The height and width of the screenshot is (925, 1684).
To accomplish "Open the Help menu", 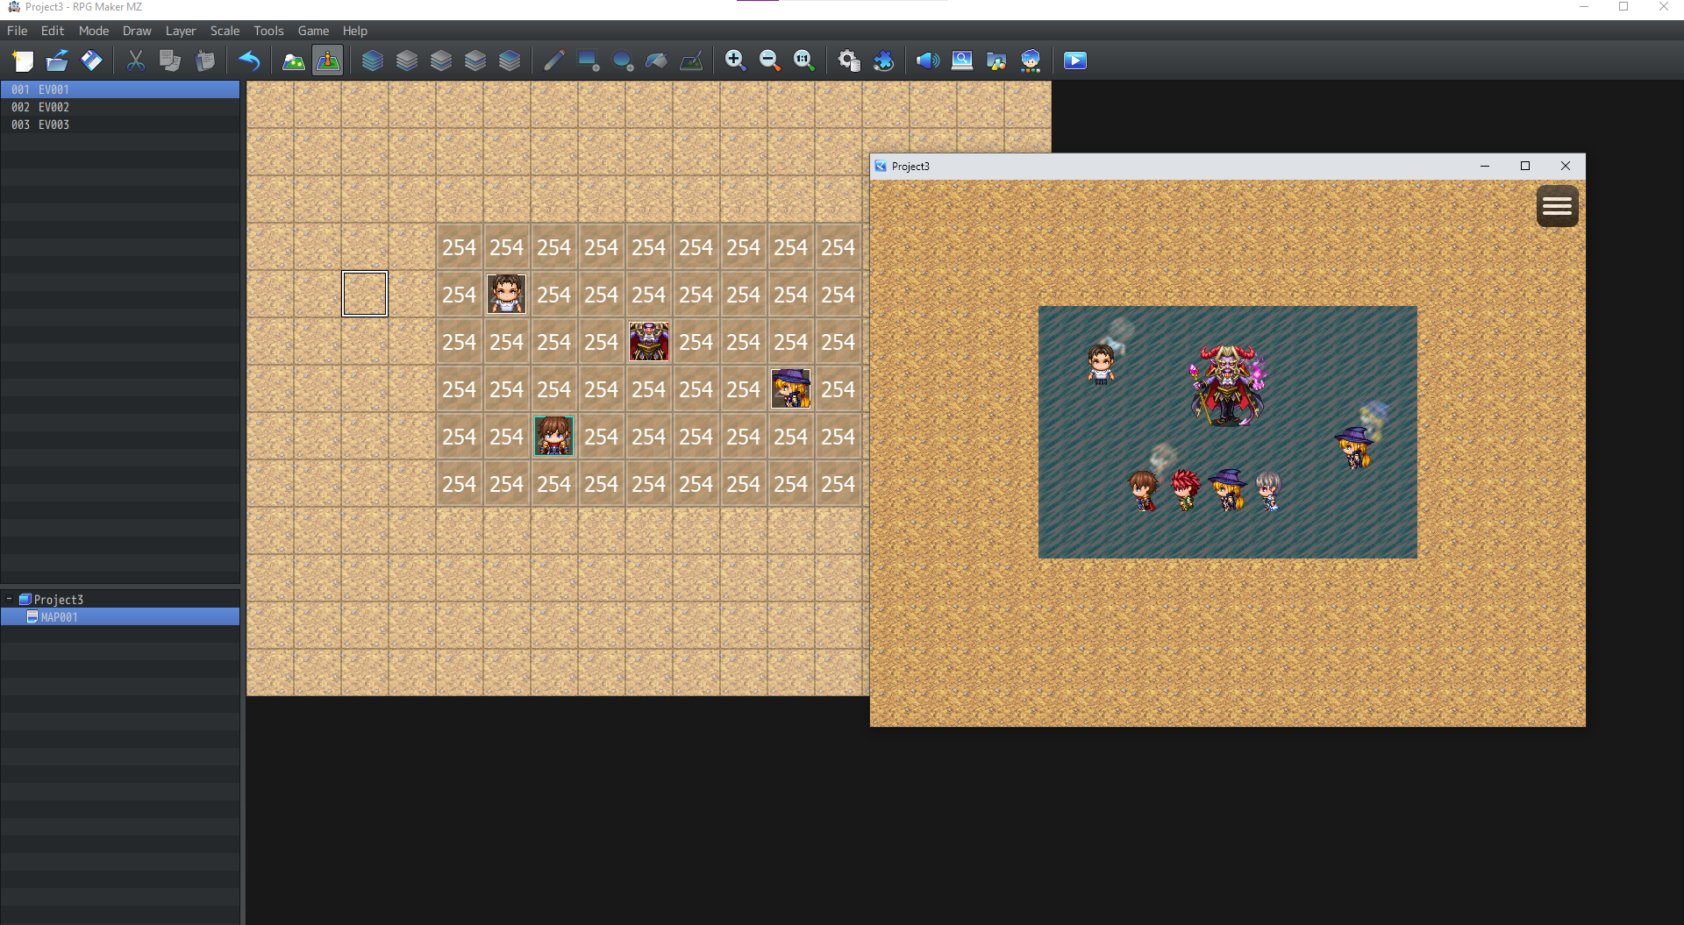I will [355, 31].
